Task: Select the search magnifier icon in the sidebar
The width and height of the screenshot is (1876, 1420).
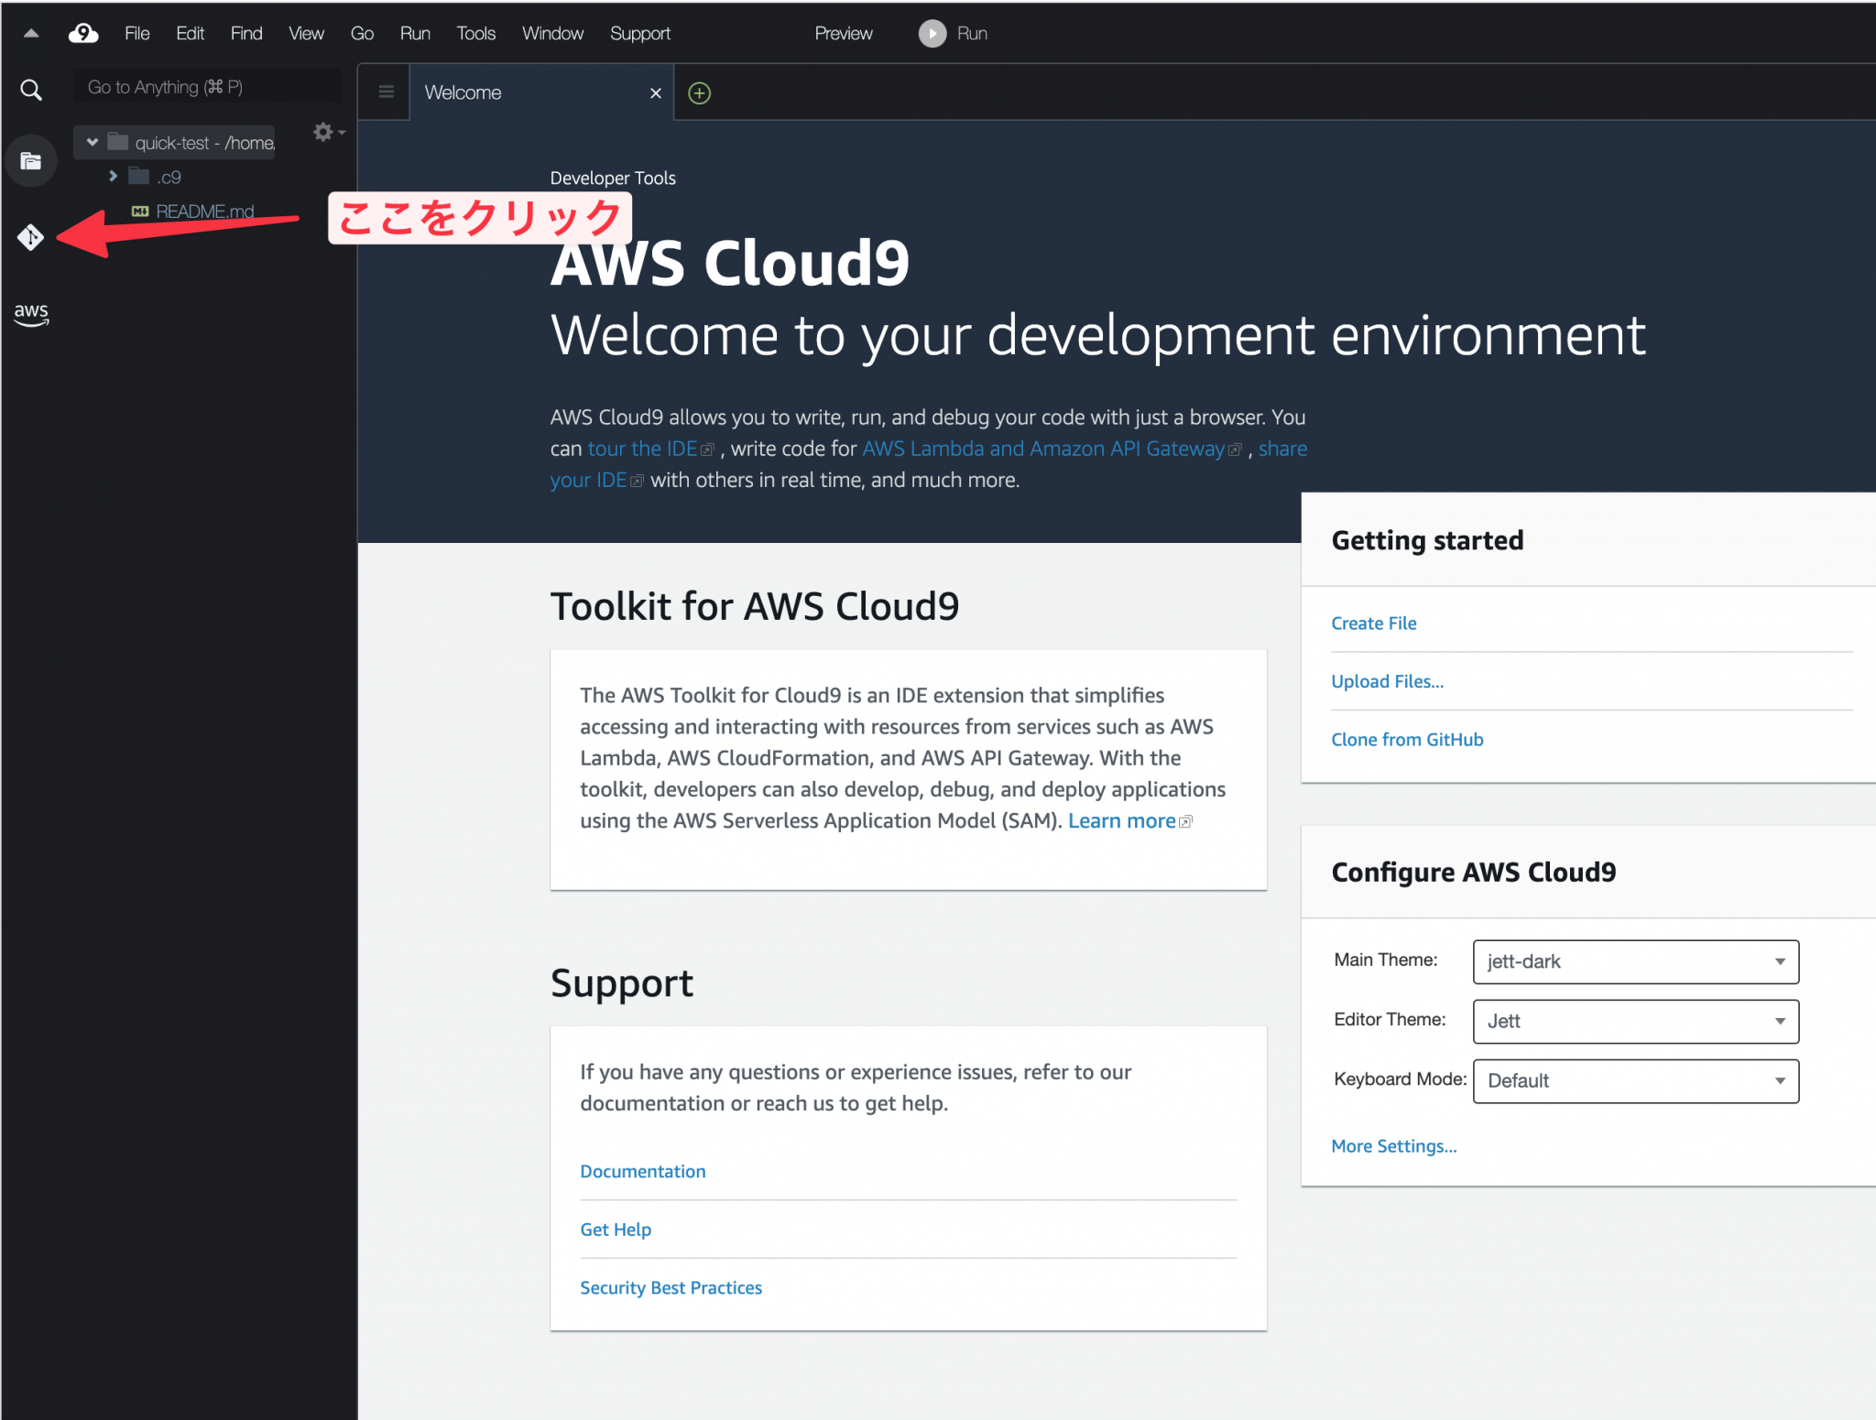Action: click(x=30, y=89)
